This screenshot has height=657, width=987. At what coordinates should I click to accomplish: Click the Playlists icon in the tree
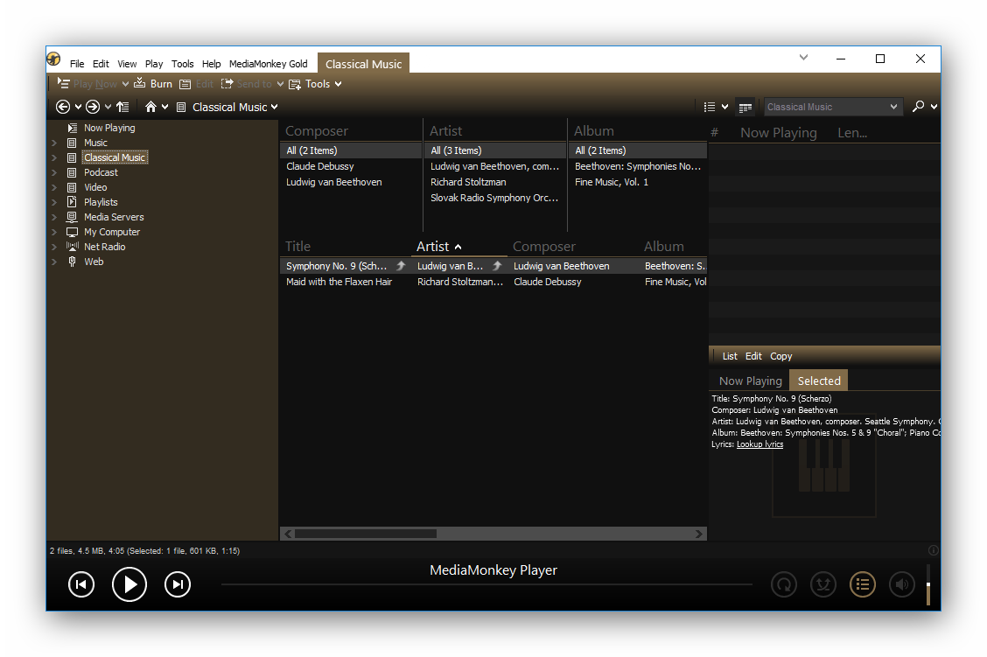[72, 202]
